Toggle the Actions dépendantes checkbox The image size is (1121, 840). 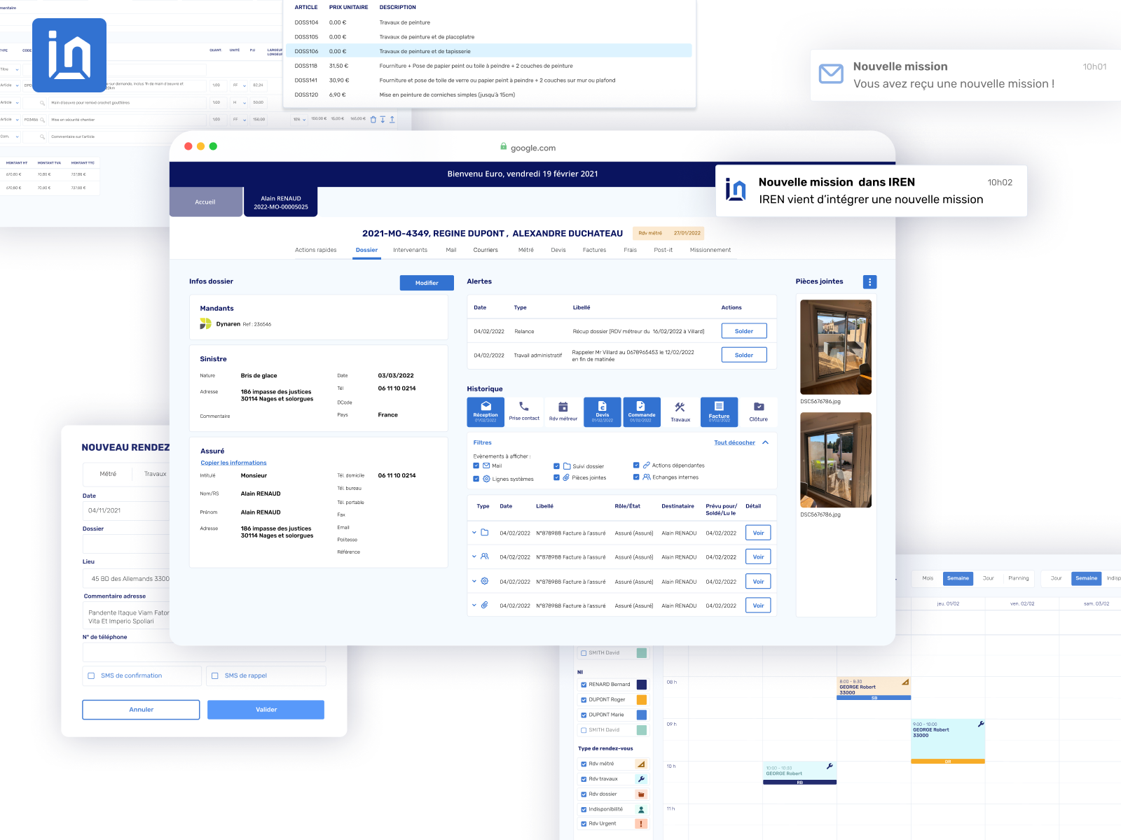click(x=636, y=465)
